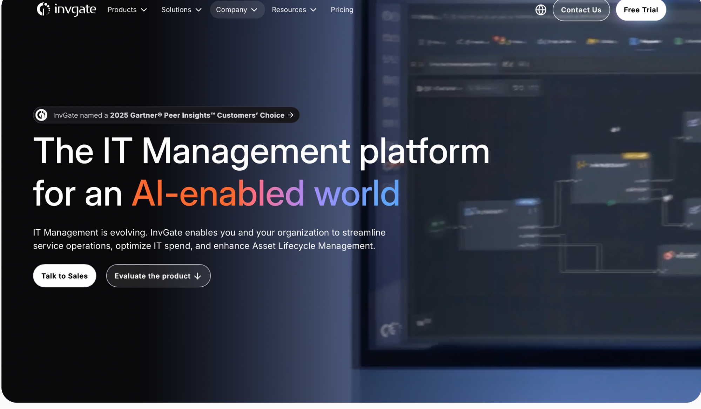Viewport: 701px width, 409px height.
Task: Click Evaluate the product button
Action: [x=158, y=276]
